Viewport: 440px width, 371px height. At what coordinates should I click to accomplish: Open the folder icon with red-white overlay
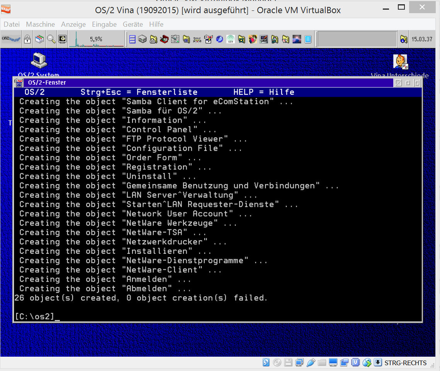285,39
